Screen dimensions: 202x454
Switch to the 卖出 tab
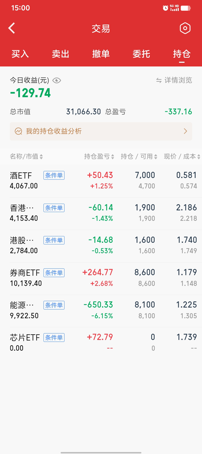click(x=61, y=54)
